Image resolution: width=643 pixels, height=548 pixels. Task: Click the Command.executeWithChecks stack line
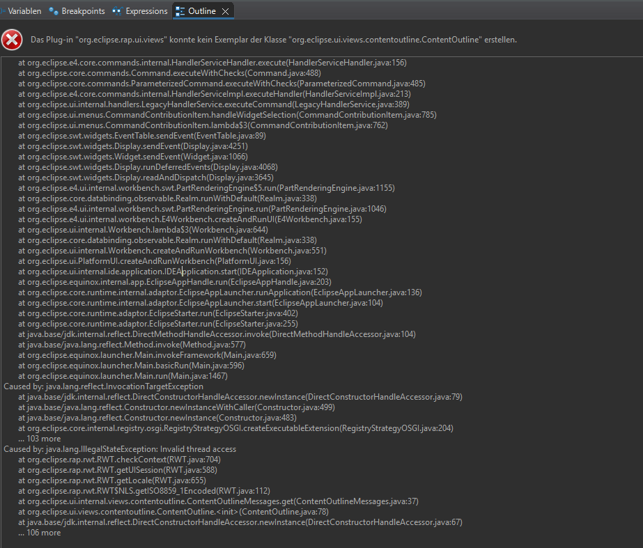click(x=169, y=73)
